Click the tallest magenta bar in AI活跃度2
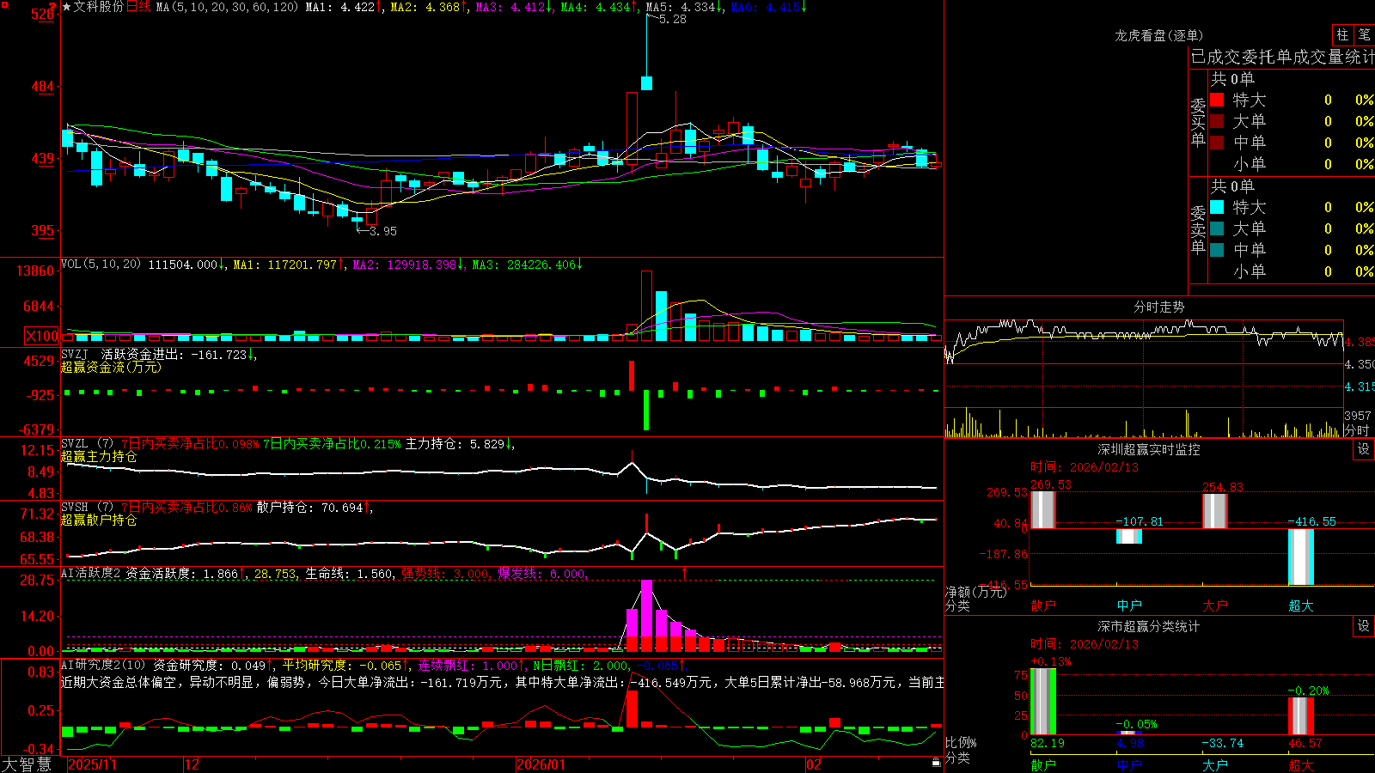 (x=646, y=608)
